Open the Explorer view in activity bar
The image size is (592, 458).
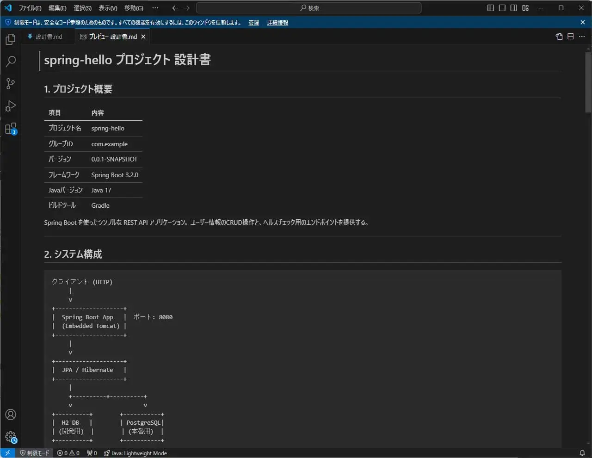point(10,39)
